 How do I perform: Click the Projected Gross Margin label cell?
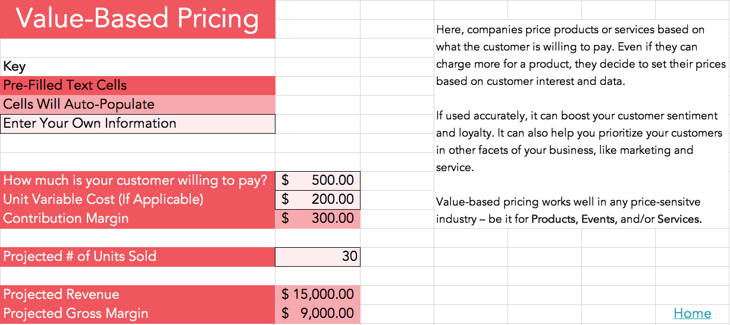coord(137,314)
